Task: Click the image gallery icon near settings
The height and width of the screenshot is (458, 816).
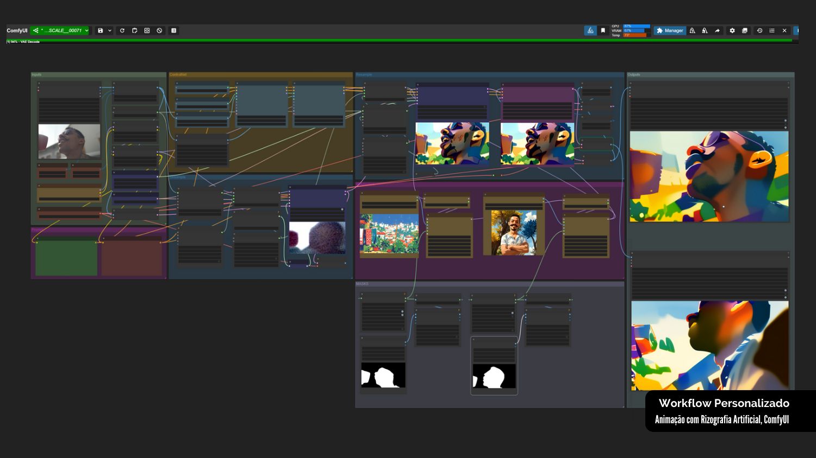Action: 745,30
